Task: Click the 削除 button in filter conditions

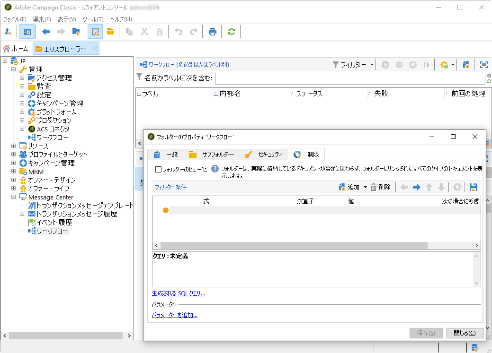Action: 380,187
